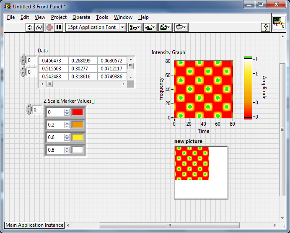The height and width of the screenshot is (233, 290).
Task: Click the white color box for marker 0.8
Action: point(78,150)
